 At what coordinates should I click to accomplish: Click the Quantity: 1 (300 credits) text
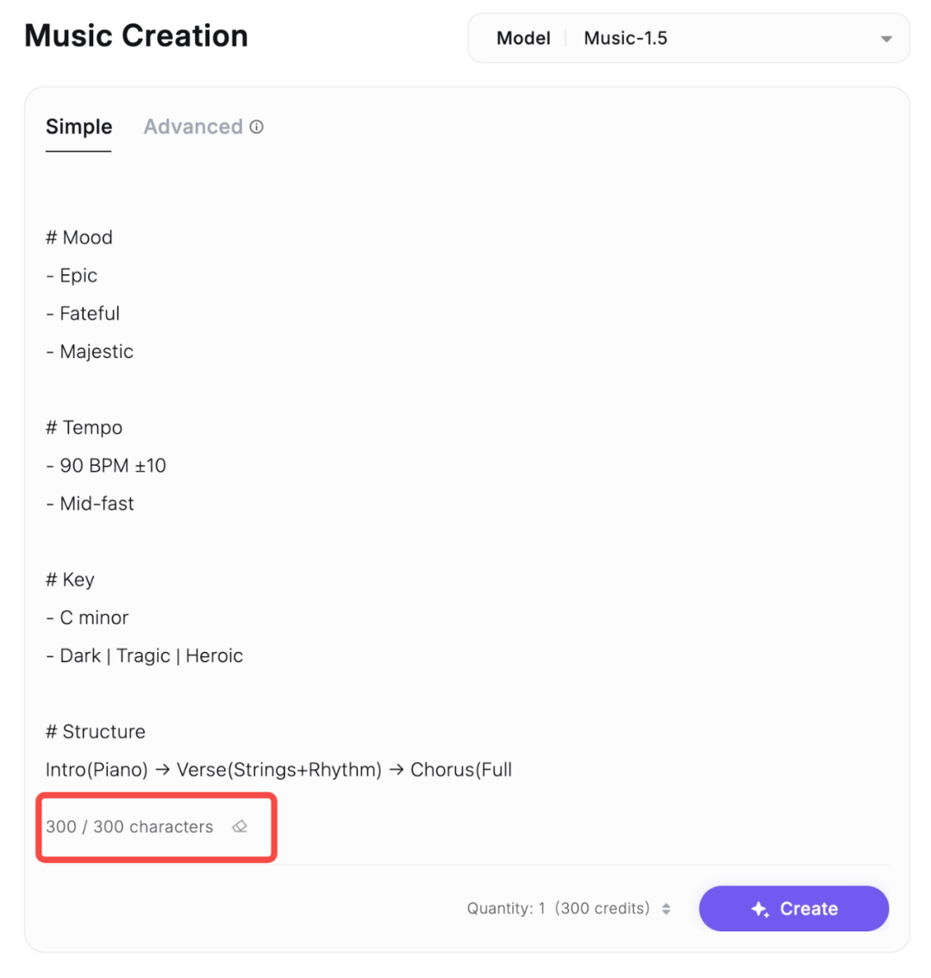(558, 908)
